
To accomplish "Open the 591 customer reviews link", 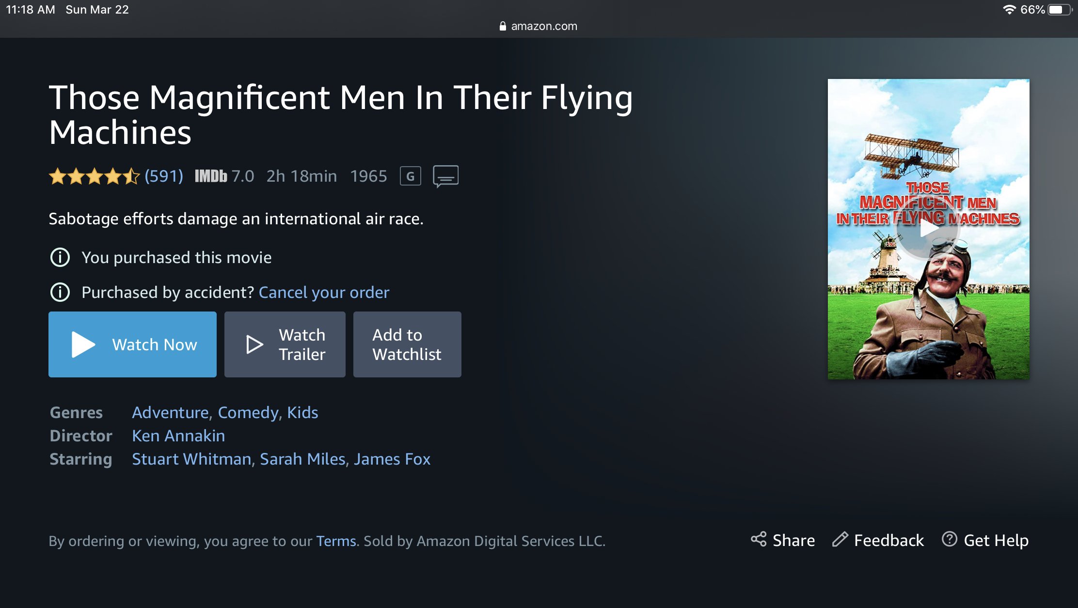I will click(164, 176).
